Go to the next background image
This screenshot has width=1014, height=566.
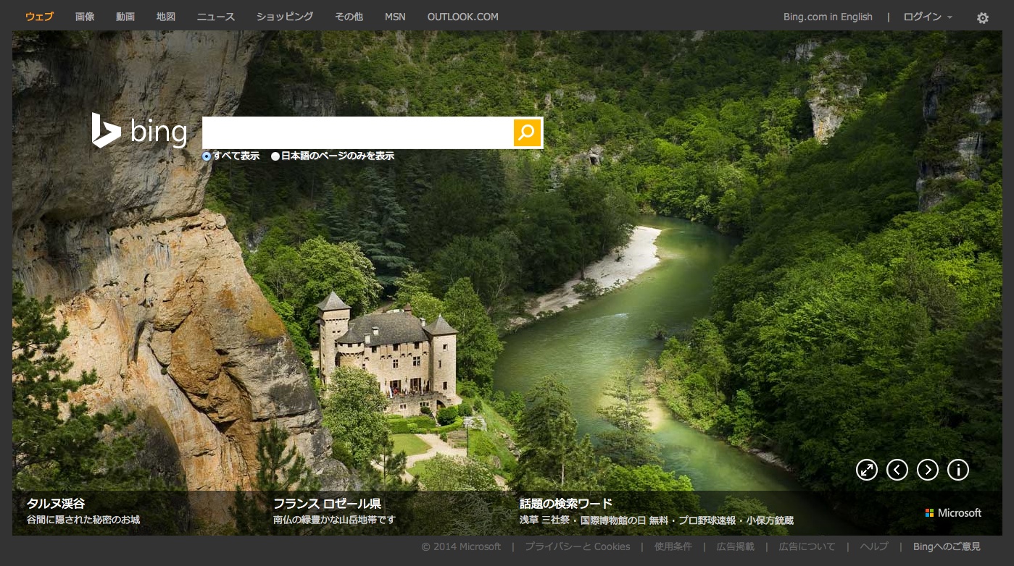click(x=927, y=470)
